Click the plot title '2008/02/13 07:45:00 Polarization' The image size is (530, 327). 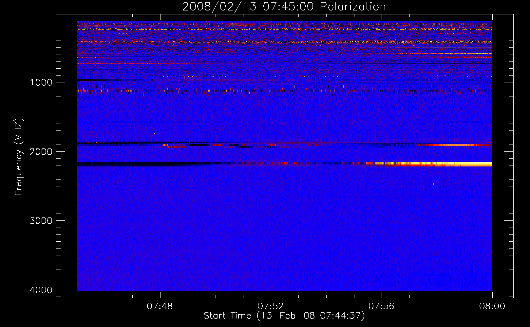pos(284,7)
